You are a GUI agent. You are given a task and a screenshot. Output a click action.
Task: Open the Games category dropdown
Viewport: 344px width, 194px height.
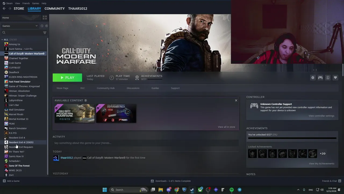[20, 26]
